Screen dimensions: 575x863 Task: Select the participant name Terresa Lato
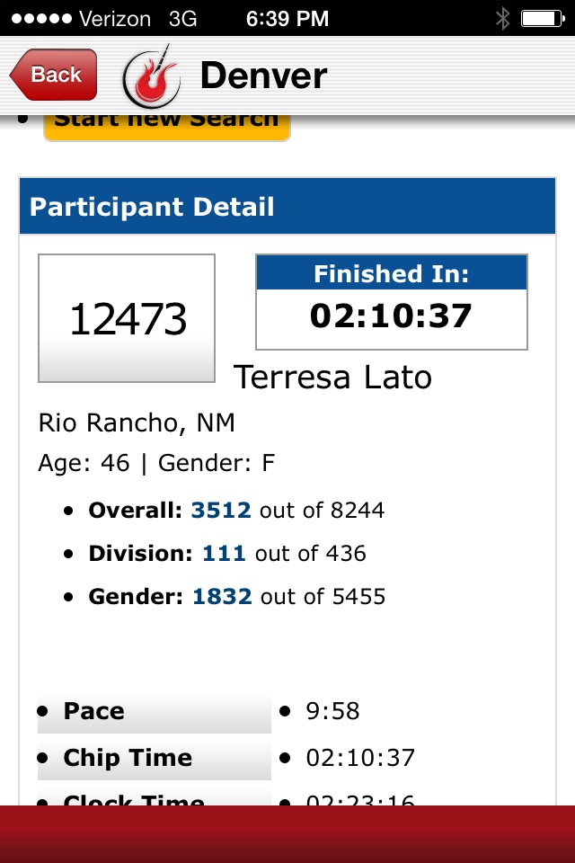(332, 378)
